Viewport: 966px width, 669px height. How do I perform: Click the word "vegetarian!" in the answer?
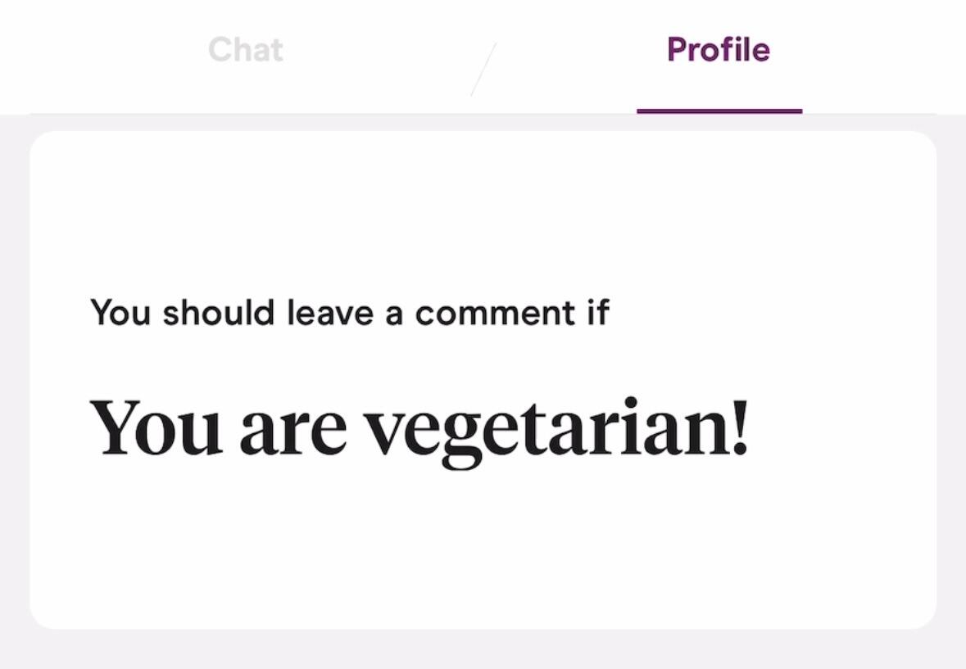556,431
